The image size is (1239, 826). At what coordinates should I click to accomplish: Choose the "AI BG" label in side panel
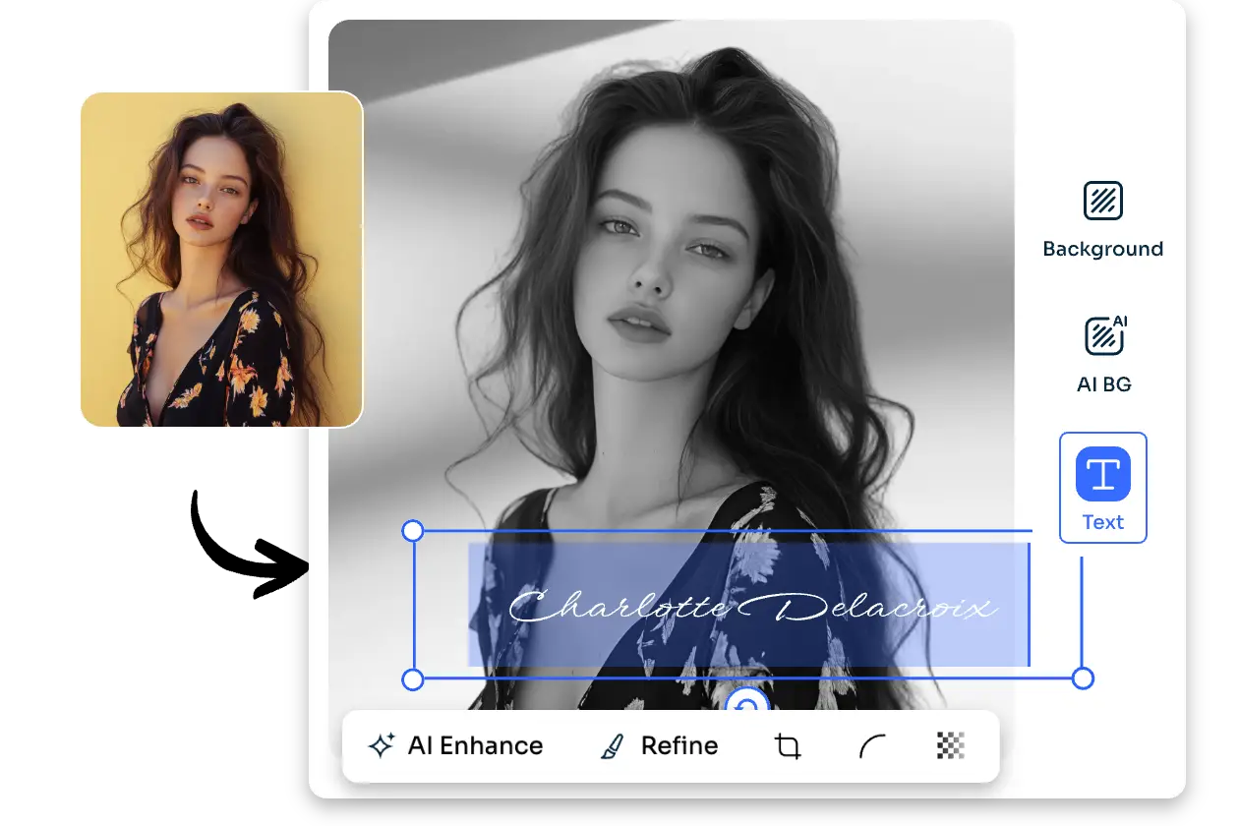tap(1102, 384)
